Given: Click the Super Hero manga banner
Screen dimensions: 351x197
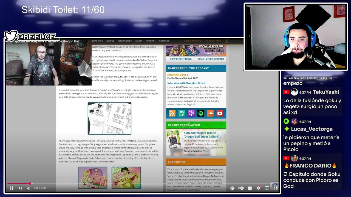Looking at the screenshot, I should 196,51.
